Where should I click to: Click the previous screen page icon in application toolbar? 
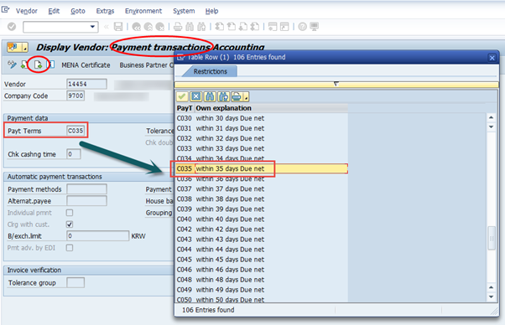pyautogui.click(x=24, y=64)
